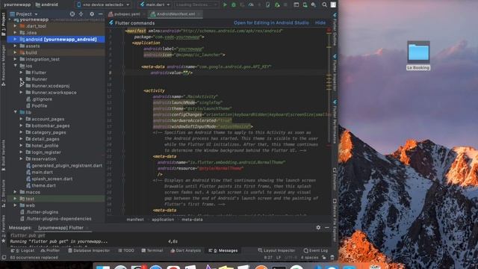Viewport: 478px width, 269px height.
Task: Hide the Project panel with minus icon
Action: tap(100, 14)
